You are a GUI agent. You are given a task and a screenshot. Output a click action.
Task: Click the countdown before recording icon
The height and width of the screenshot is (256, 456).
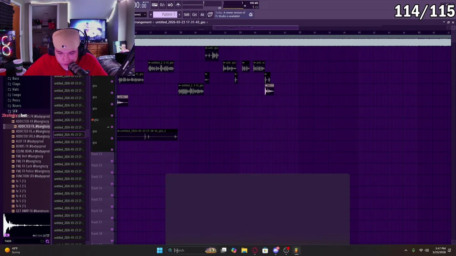click(162, 5)
